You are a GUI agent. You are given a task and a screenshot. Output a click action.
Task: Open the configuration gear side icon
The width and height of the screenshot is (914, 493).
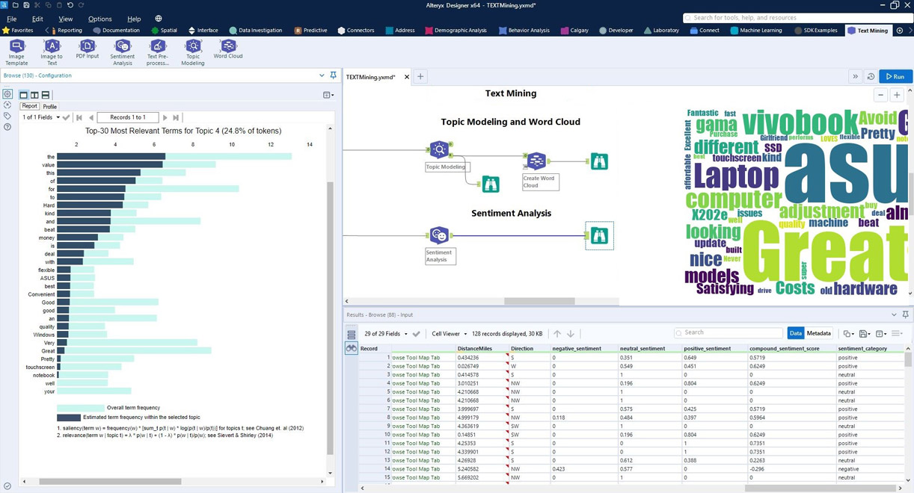tap(7, 95)
